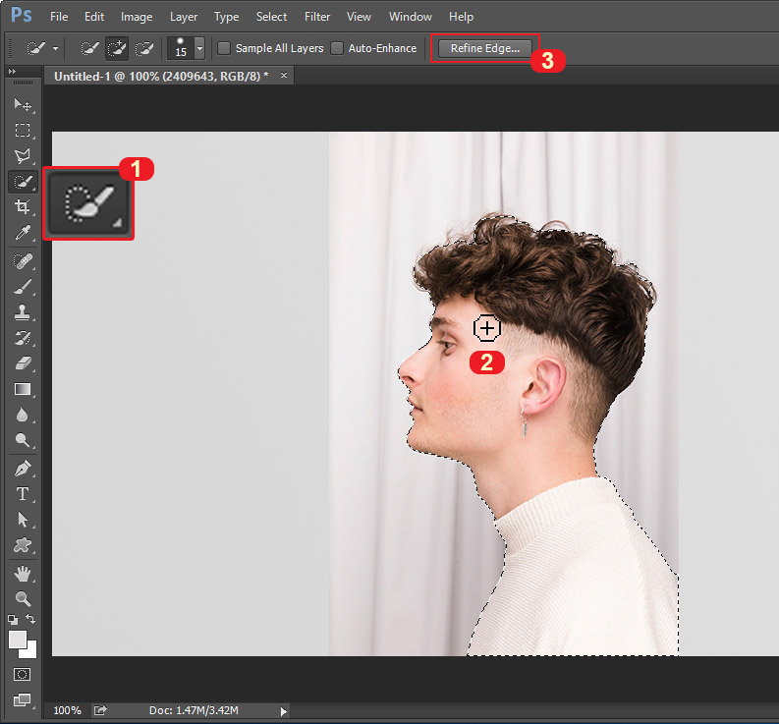Click the brush size 15 preview

click(x=181, y=48)
